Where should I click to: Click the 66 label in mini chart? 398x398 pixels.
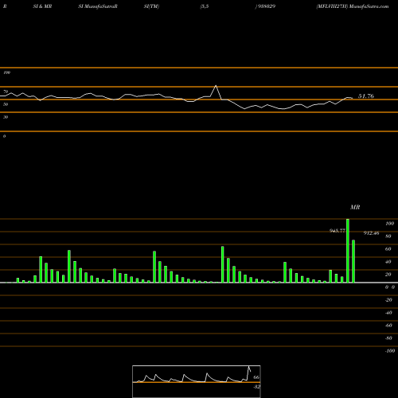[x=256, y=377]
